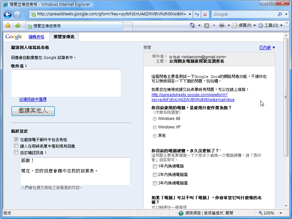This screenshot has width=292, height=219.
Task: Click the Google search box
Action: point(244,14)
